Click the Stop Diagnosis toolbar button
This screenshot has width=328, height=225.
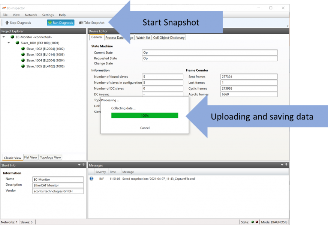point(18,23)
